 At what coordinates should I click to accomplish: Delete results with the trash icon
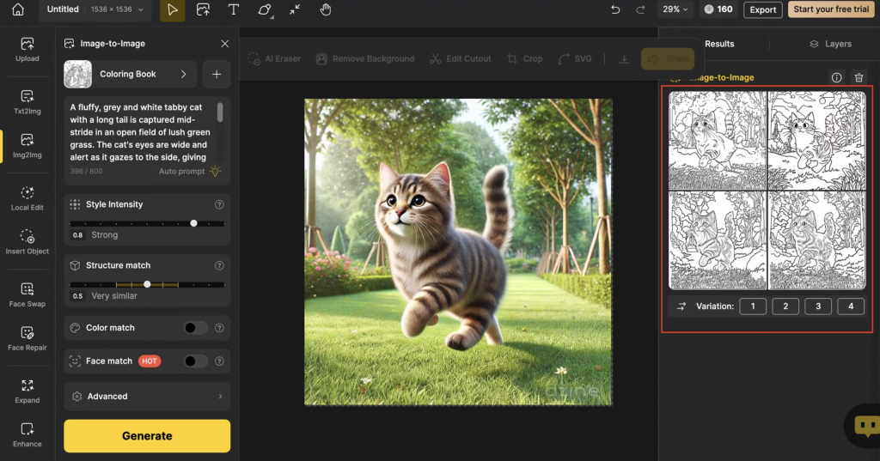pos(858,77)
